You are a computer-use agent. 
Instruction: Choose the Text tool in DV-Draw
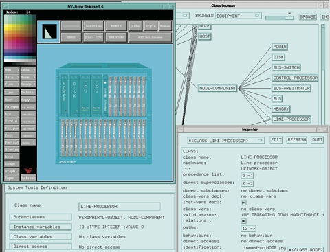(x=12, y=135)
